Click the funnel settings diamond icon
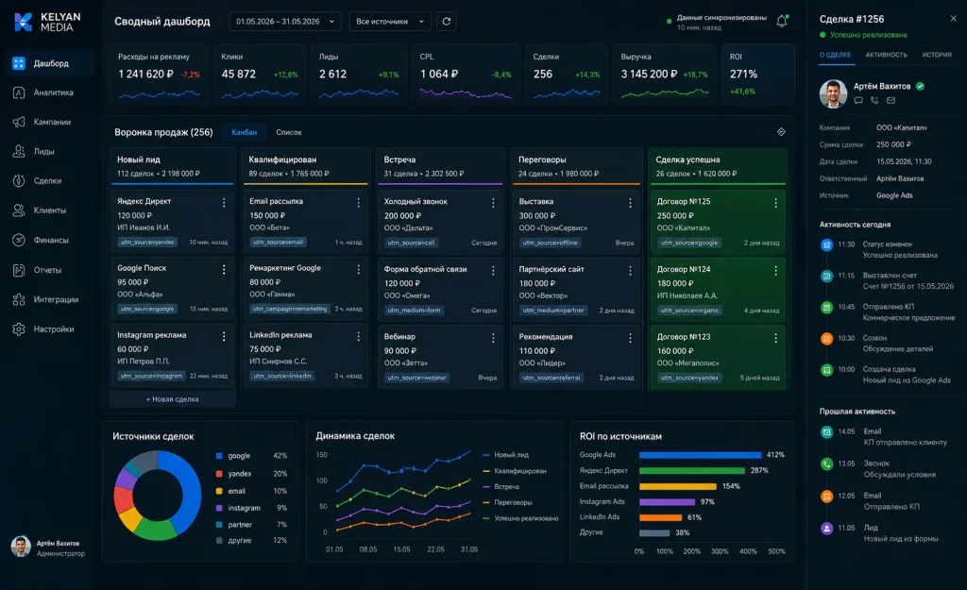The height and width of the screenshot is (590, 967). [x=781, y=132]
